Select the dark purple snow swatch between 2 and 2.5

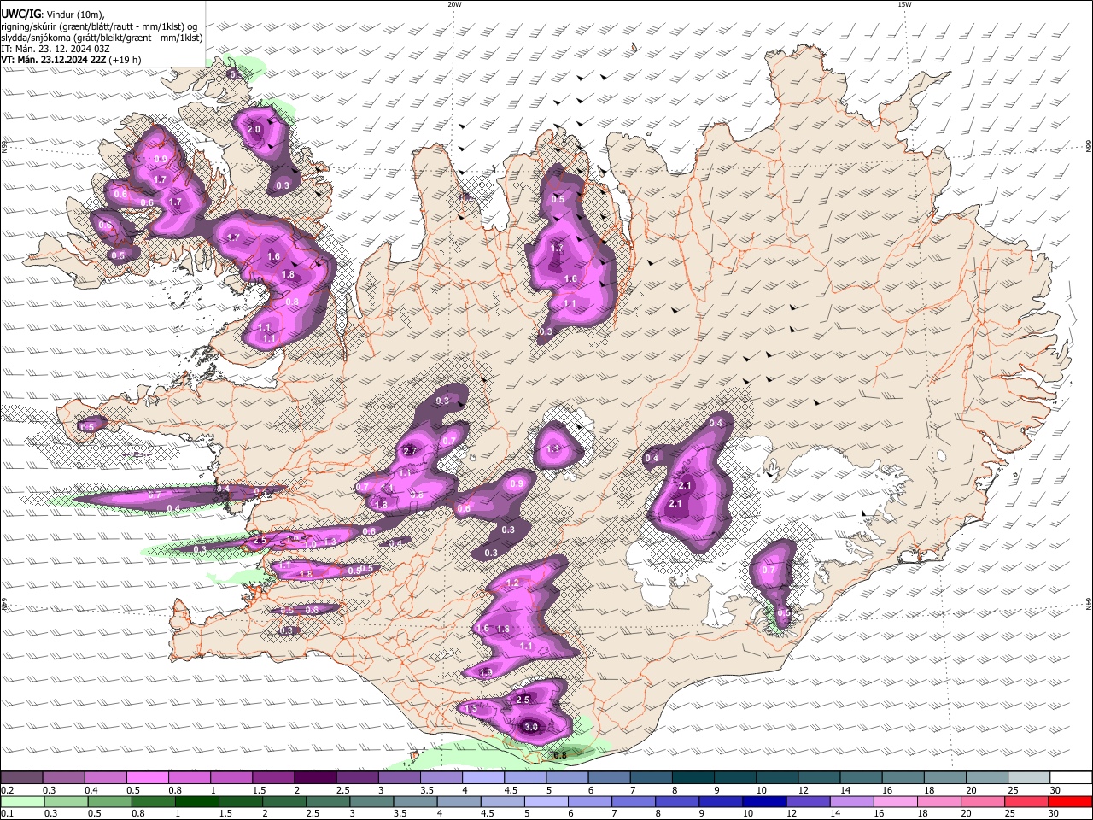point(314,778)
